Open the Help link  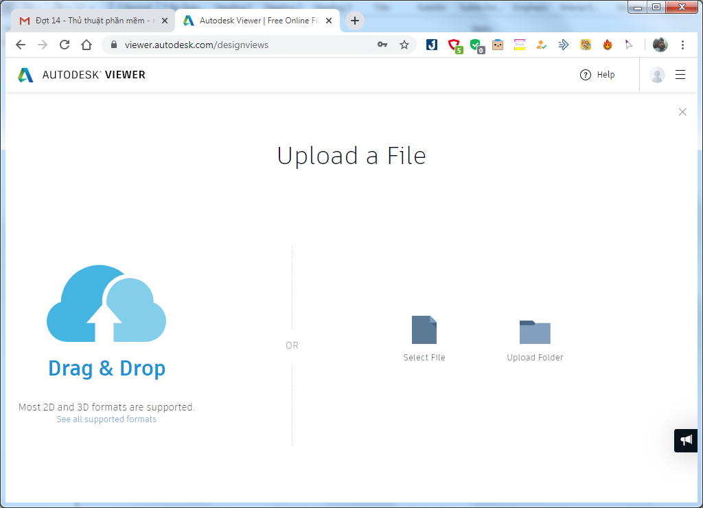click(x=597, y=75)
